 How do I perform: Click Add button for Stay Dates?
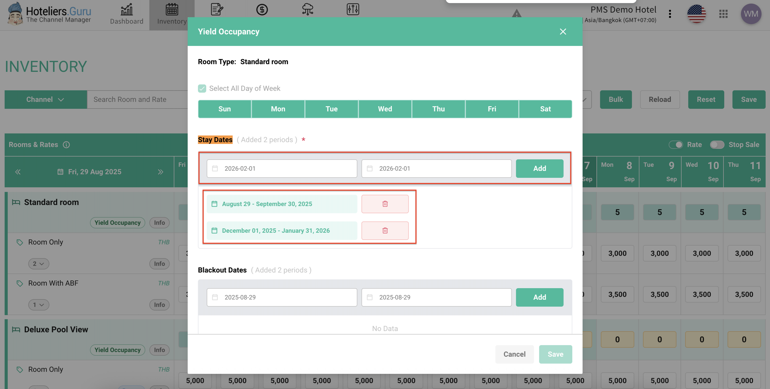539,168
